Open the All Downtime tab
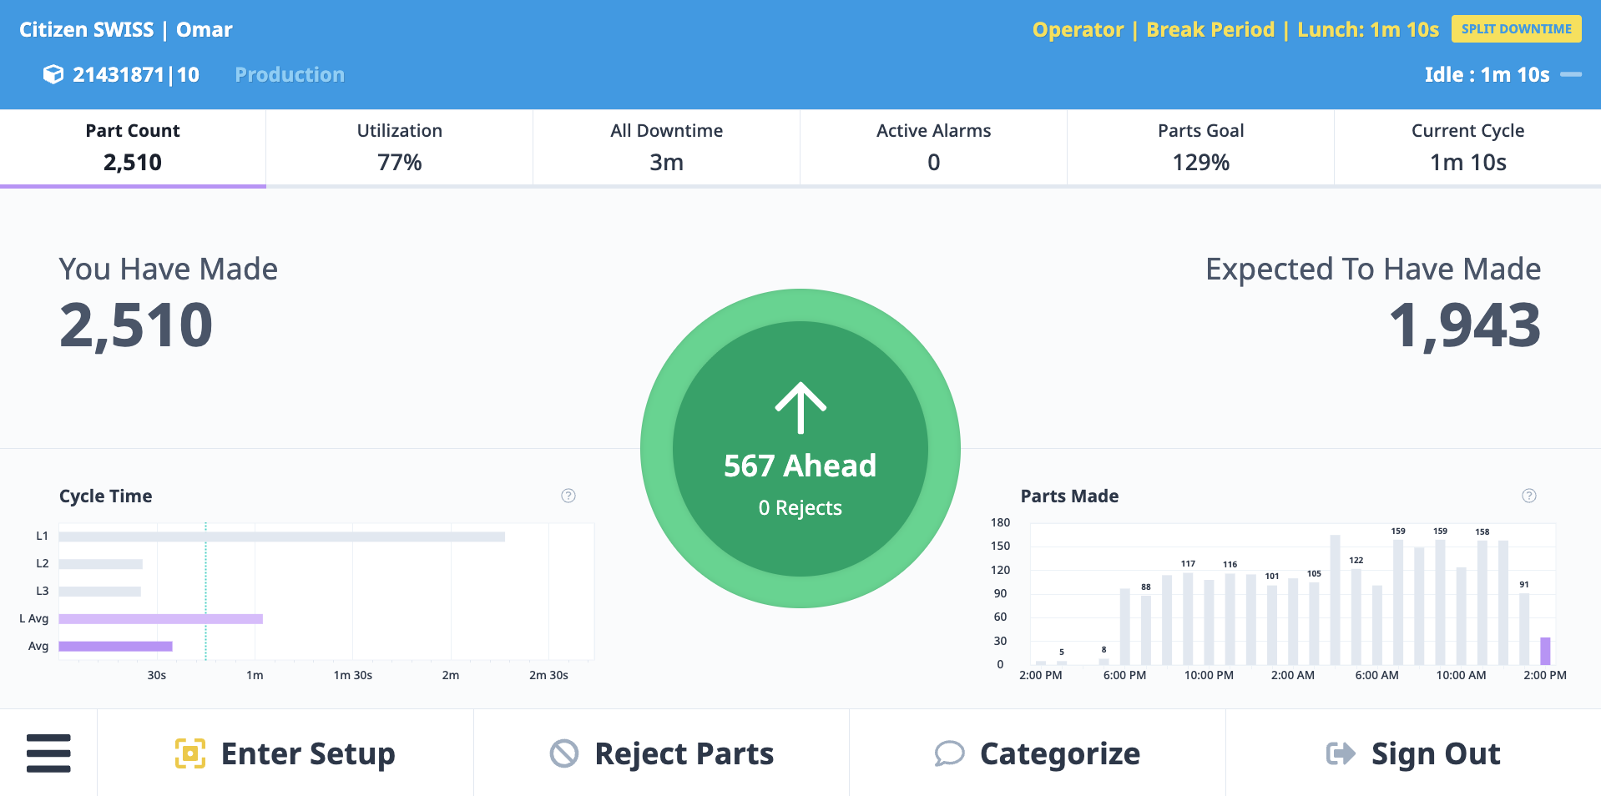Image resolution: width=1601 pixels, height=796 pixels. point(665,147)
